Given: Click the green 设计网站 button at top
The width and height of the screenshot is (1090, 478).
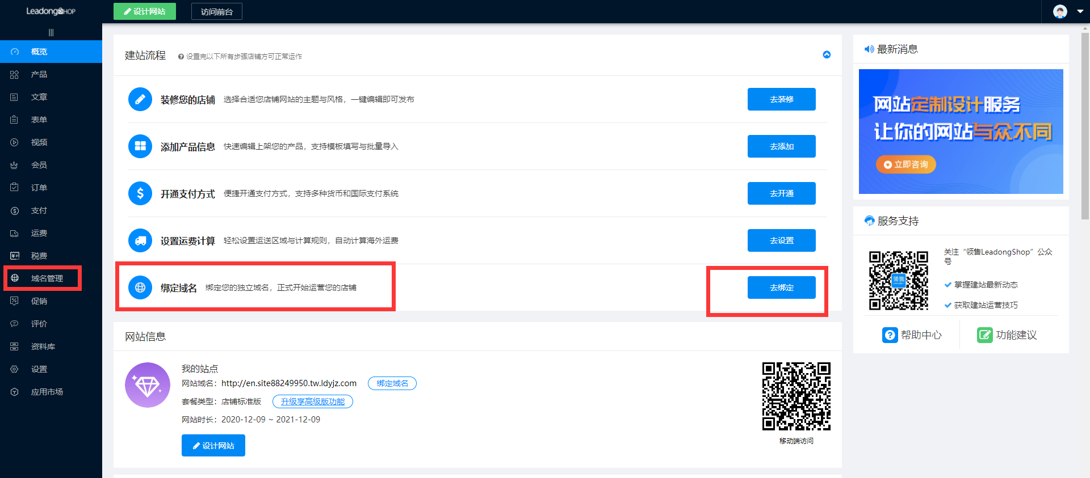Looking at the screenshot, I should 145,11.
